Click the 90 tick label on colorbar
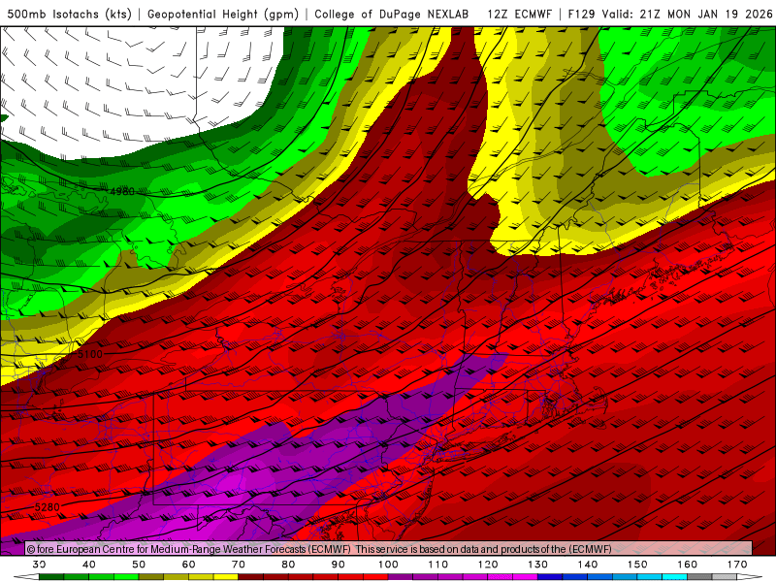This screenshot has height=582, width=776. click(x=339, y=565)
